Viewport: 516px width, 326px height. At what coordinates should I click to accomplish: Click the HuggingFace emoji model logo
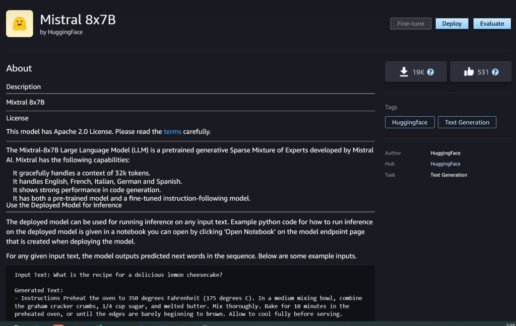20,24
